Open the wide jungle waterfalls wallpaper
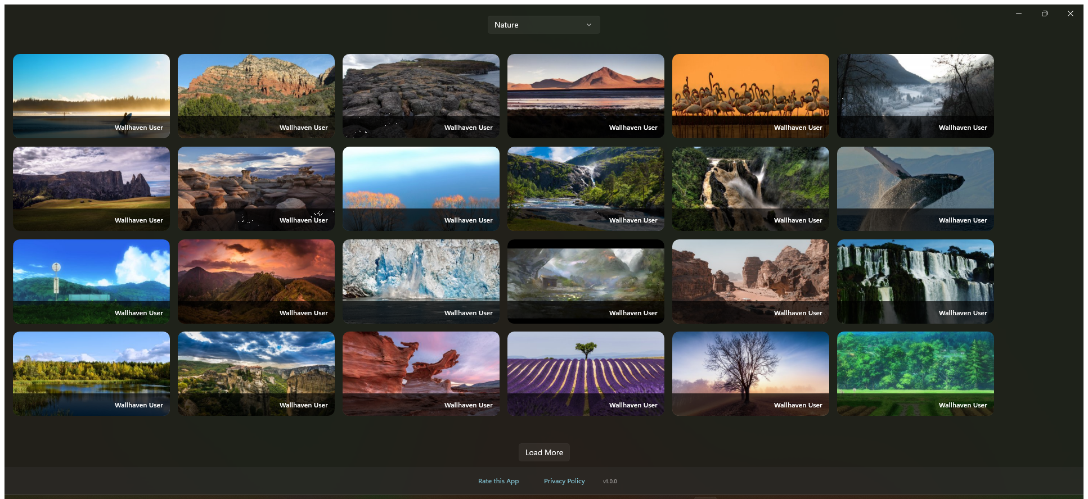 coord(915,282)
